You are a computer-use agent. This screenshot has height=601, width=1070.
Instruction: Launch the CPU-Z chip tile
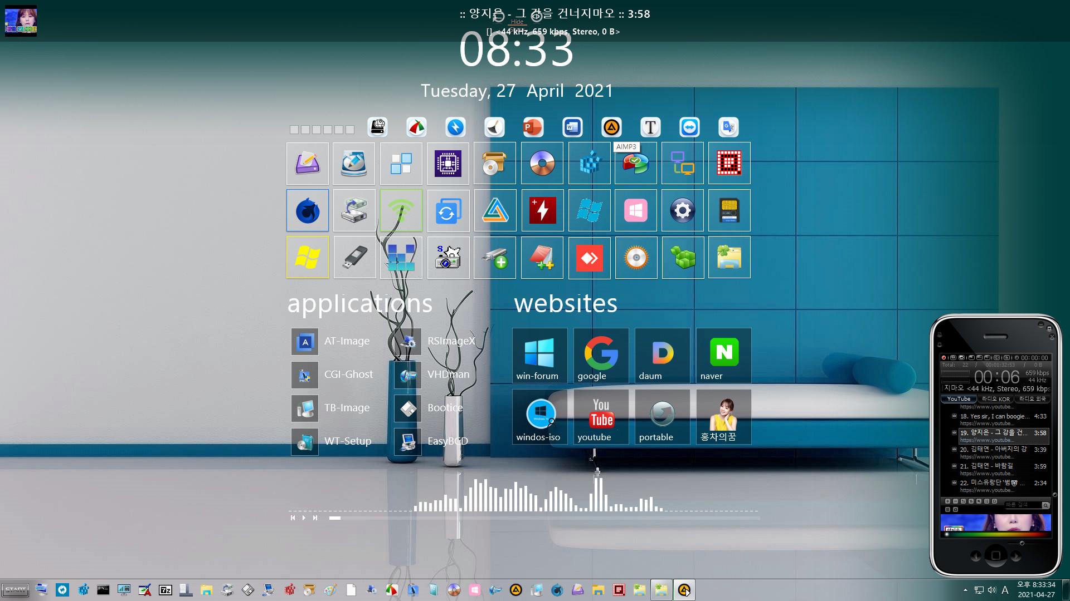448,164
